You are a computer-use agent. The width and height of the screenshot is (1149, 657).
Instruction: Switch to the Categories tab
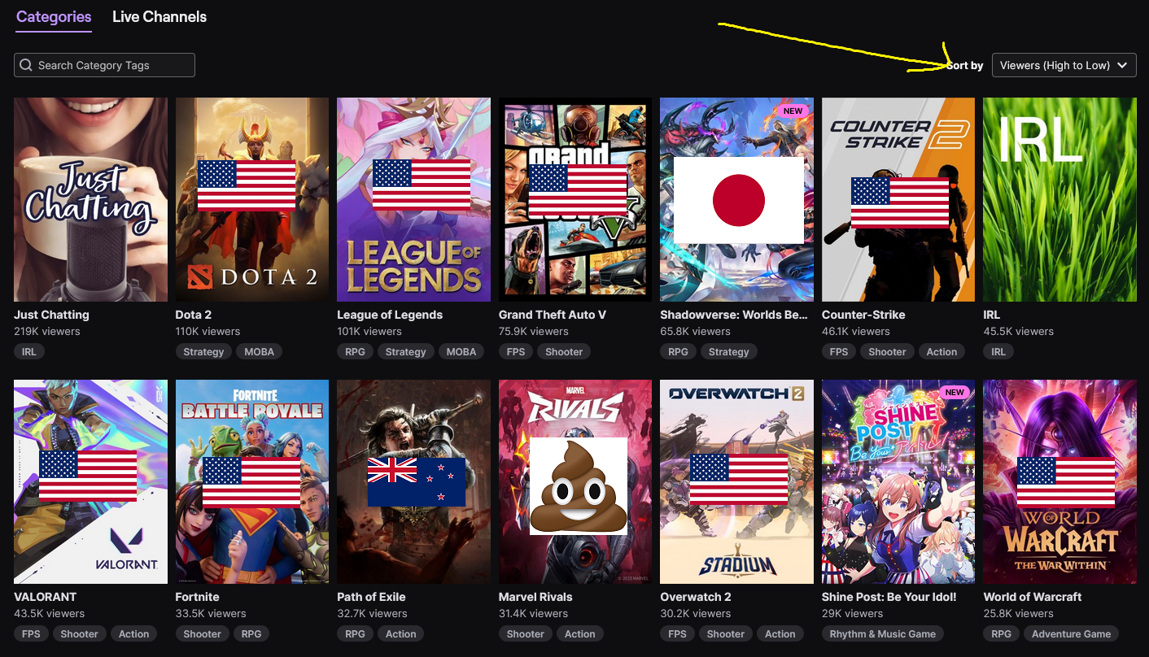54,16
